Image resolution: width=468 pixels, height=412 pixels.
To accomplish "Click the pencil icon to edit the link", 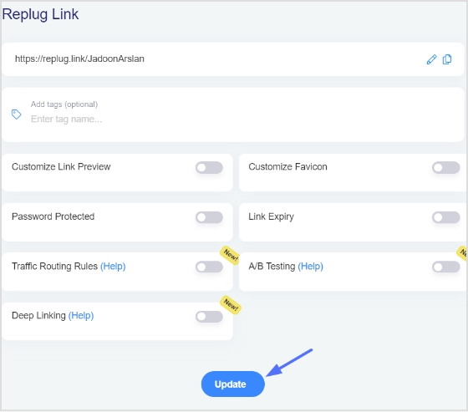I will pos(431,59).
